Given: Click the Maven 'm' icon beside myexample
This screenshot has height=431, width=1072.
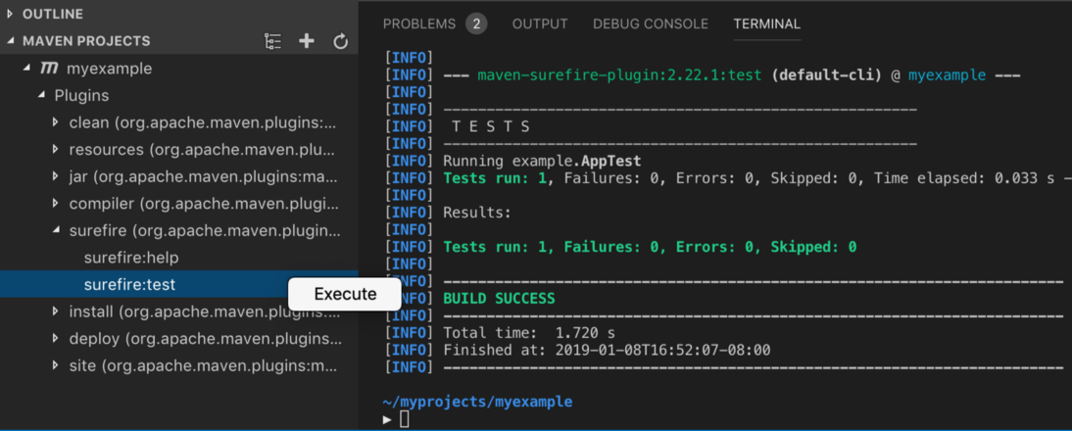Looking at the screenshot, I should pos(49,69).
